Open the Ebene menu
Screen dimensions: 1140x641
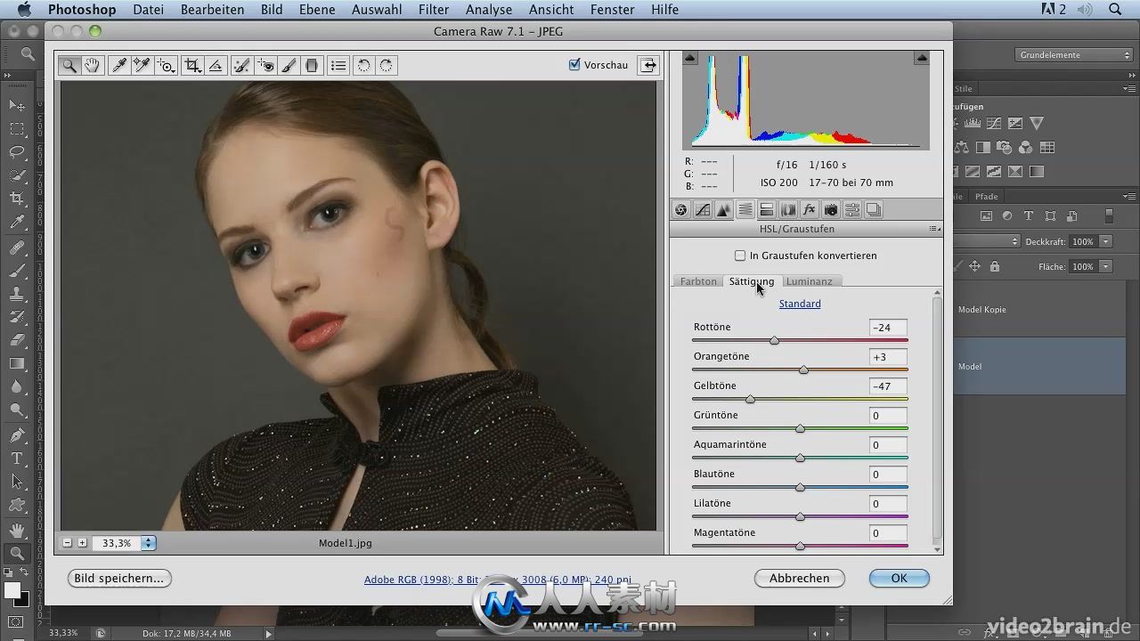[317, 10]
